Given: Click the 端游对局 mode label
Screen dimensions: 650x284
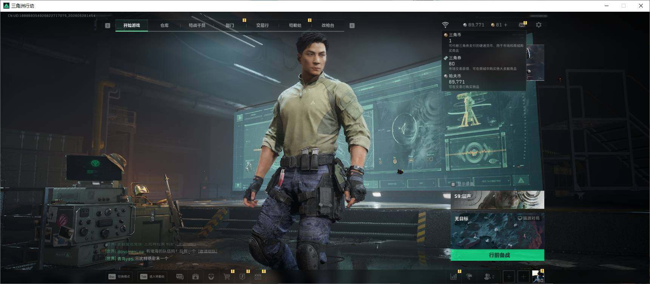Looking at the screenshot, I should 528,218.
